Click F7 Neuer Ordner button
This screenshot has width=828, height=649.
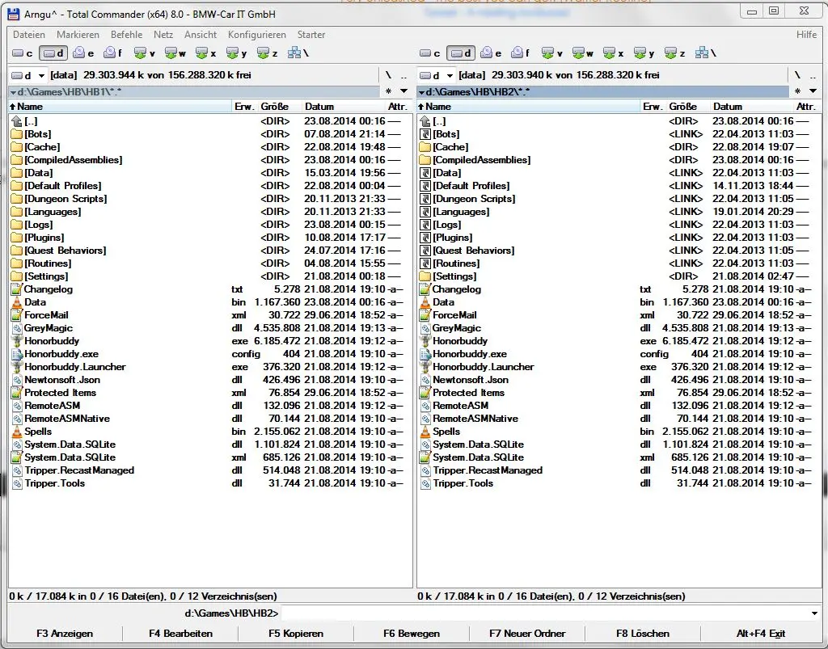527,633
